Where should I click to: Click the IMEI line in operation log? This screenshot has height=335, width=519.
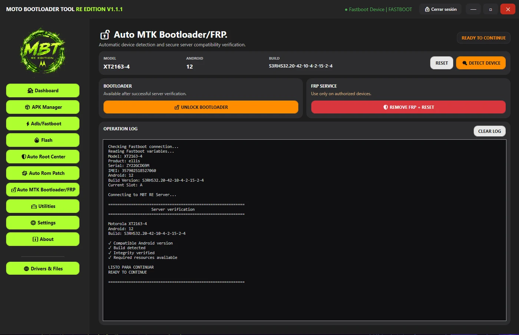click(x=132, y=171)
